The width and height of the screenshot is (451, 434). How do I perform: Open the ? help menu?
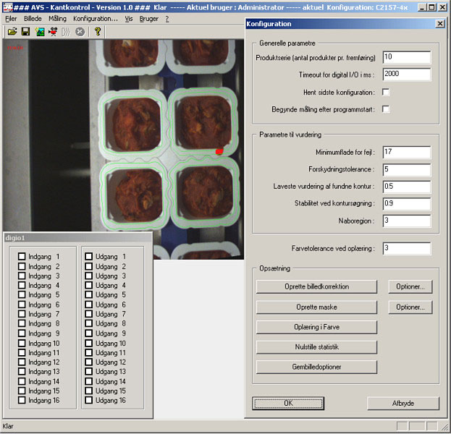[x=167, y=19]
